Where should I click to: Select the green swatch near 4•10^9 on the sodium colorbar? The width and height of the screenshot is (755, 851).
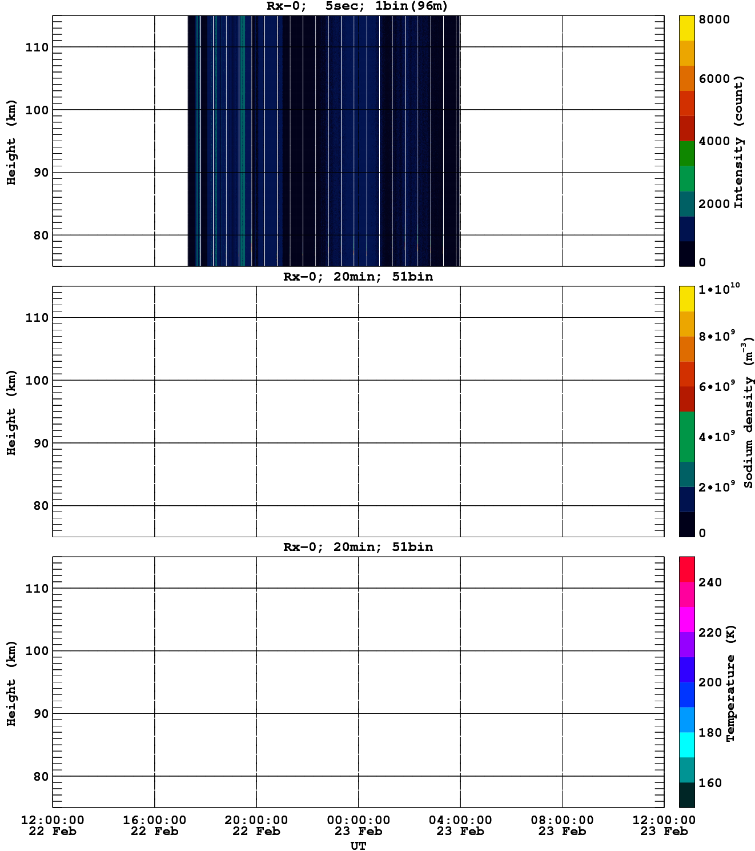click(x=686, y=437)
